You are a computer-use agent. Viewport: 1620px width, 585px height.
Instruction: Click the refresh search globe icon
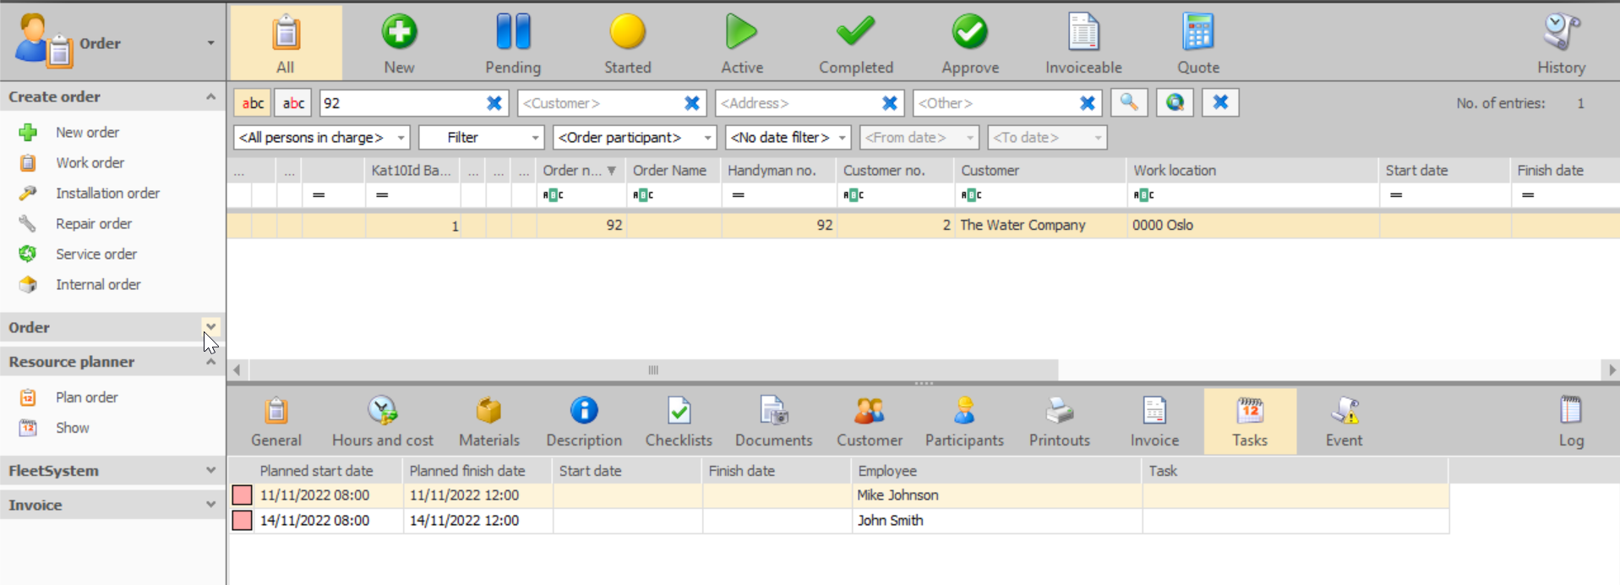click(1175, 102)
